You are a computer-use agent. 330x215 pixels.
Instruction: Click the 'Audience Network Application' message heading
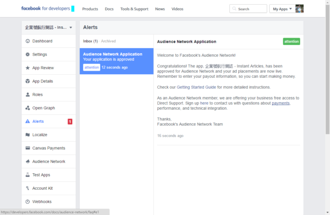tap(187, 42)
